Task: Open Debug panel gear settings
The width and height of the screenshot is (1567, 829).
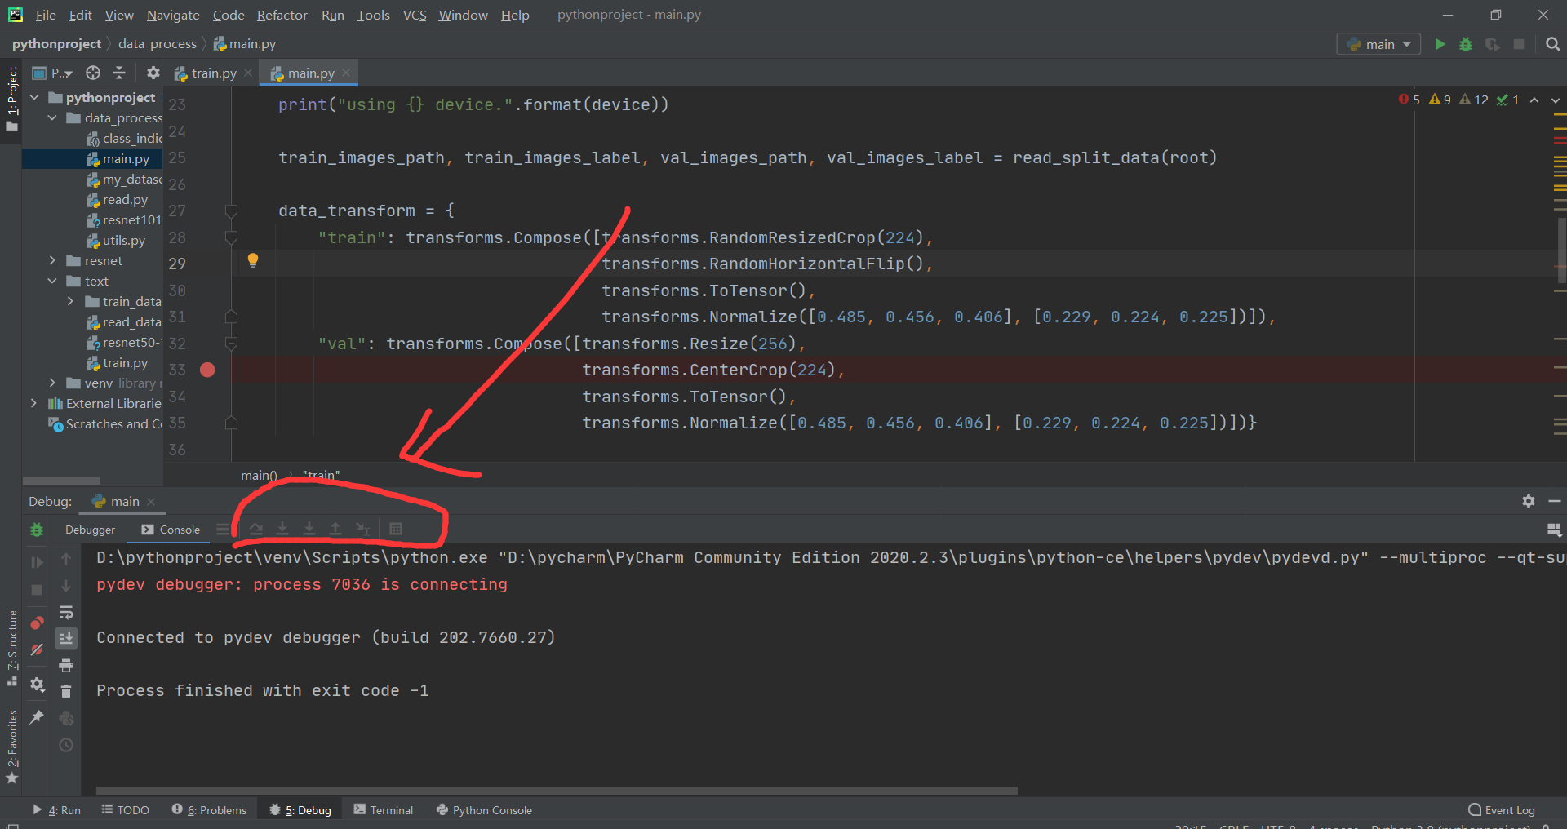Action: [1529, 501]
